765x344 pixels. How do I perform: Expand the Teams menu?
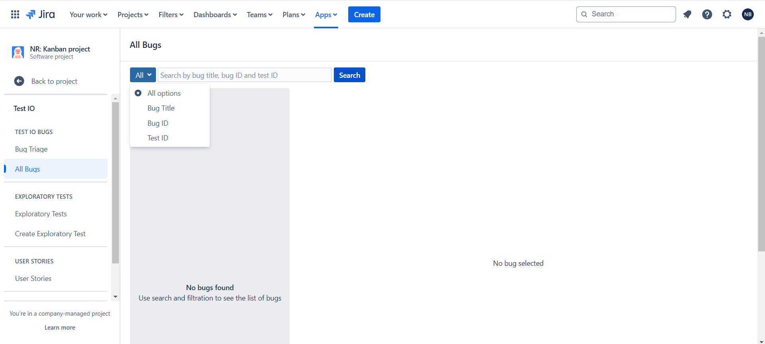(x=259, y=14)
